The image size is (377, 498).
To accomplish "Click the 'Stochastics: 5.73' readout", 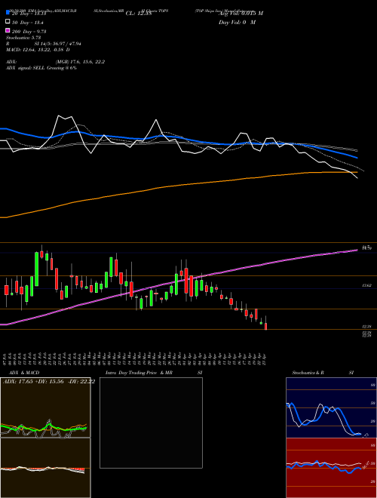I will pyautogui.click(x=23, y=38).
